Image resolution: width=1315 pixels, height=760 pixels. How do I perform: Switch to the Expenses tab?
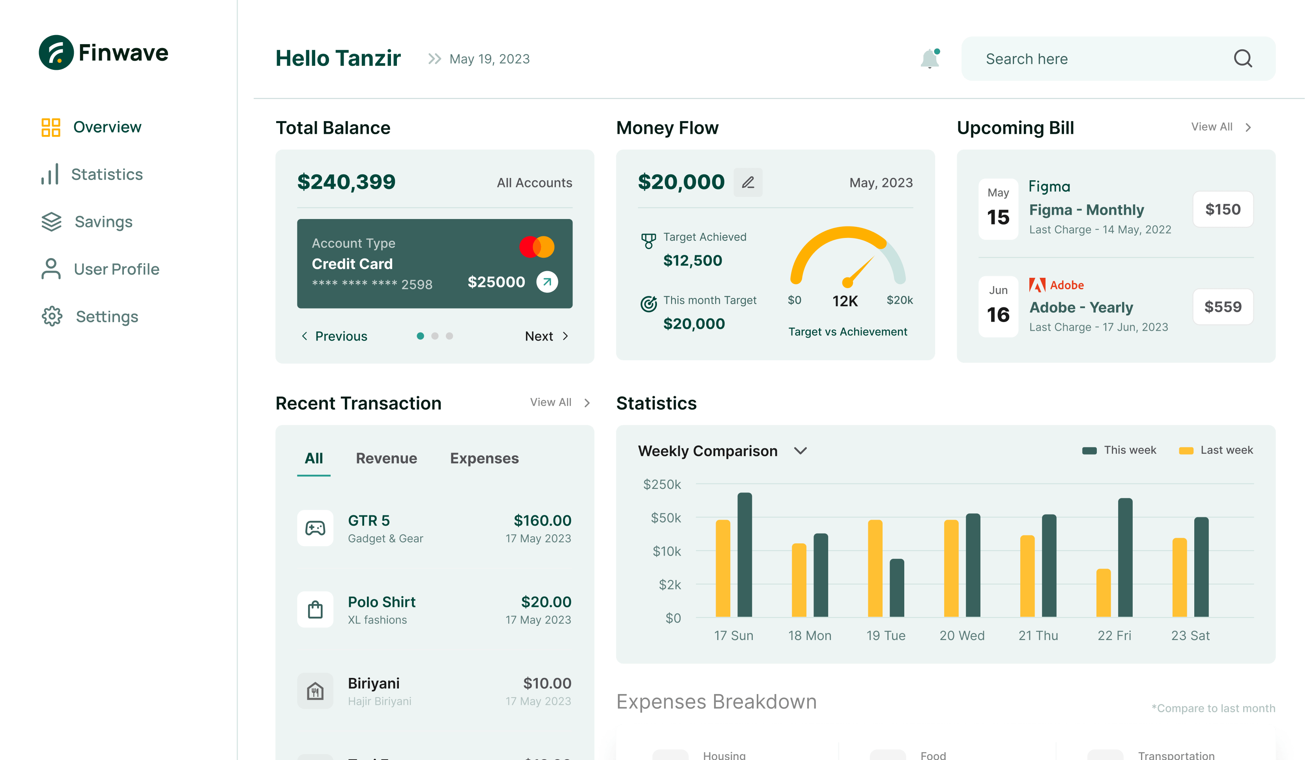click(x=484, y=458)
